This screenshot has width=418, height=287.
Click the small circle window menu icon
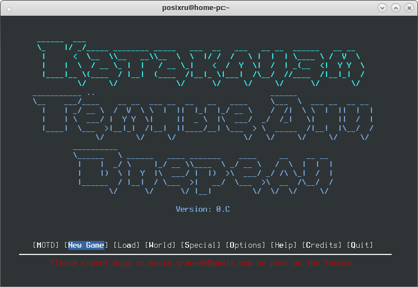point(9,10)
